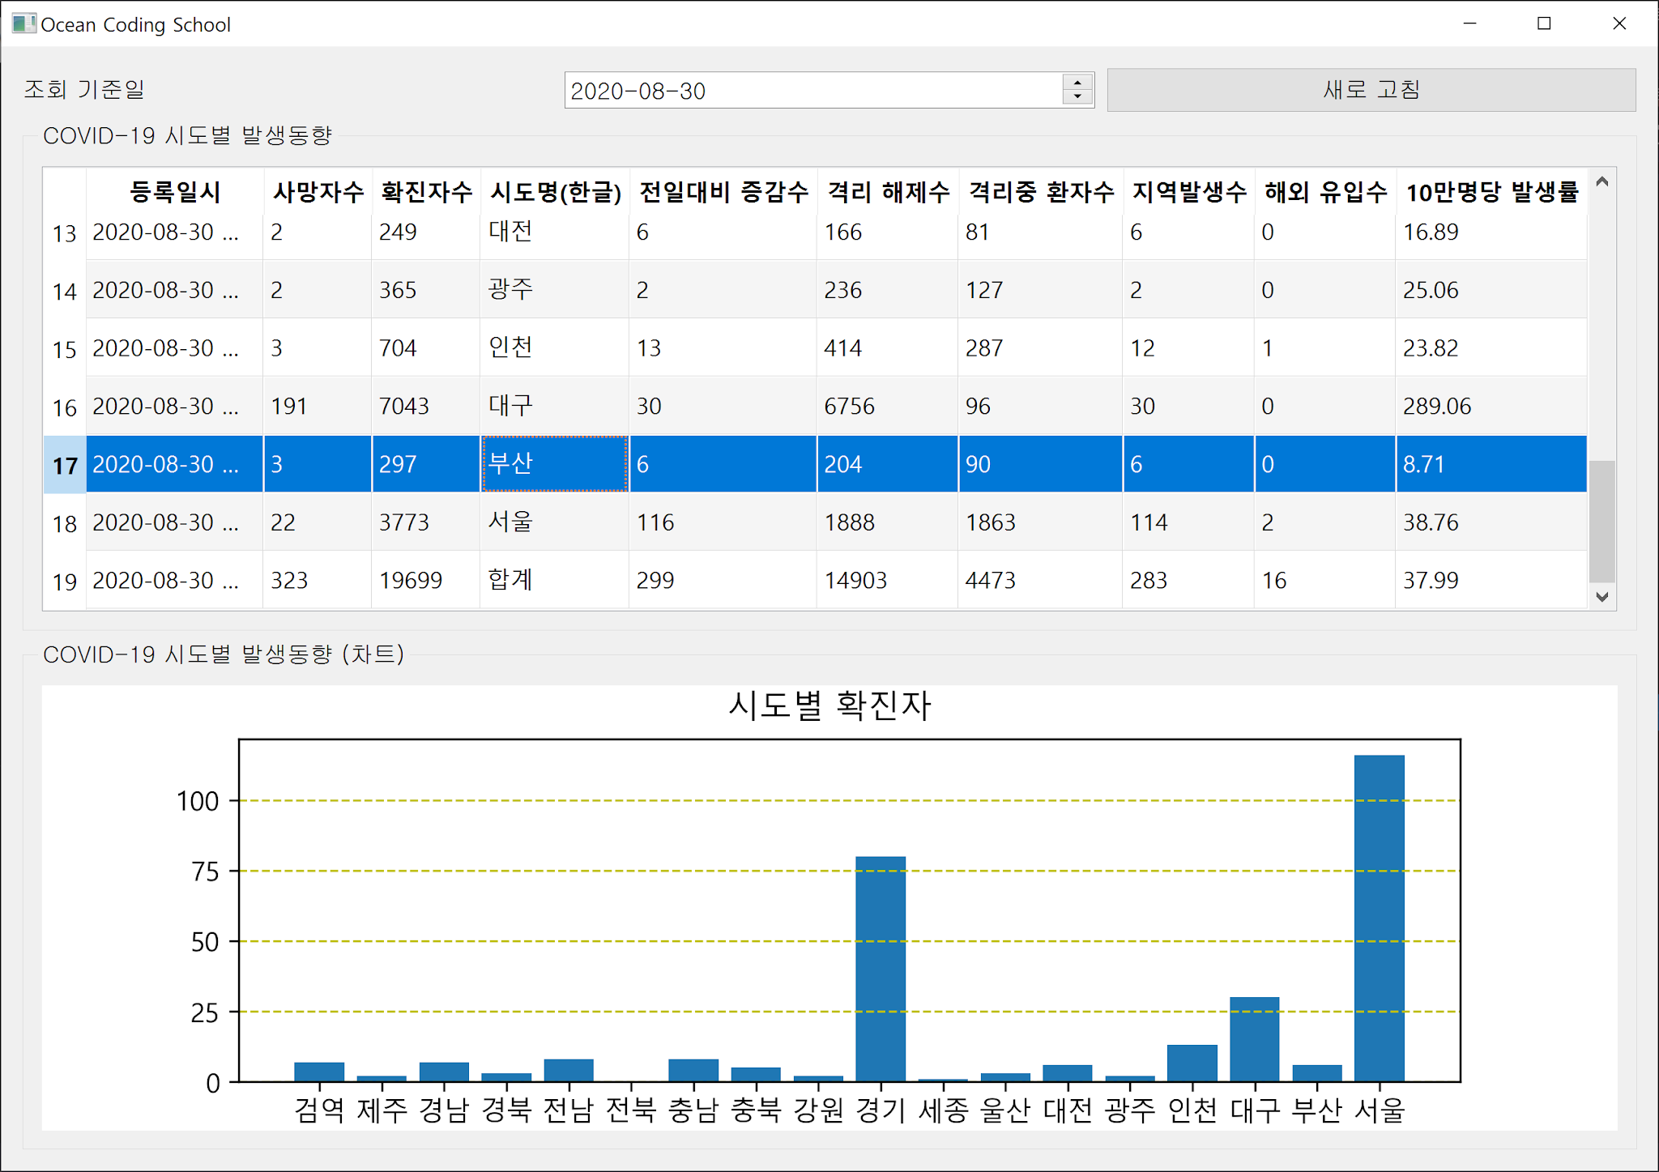The image size is (1659, 1172).
Task: Select row header 19
Action: tap(65, 581)
